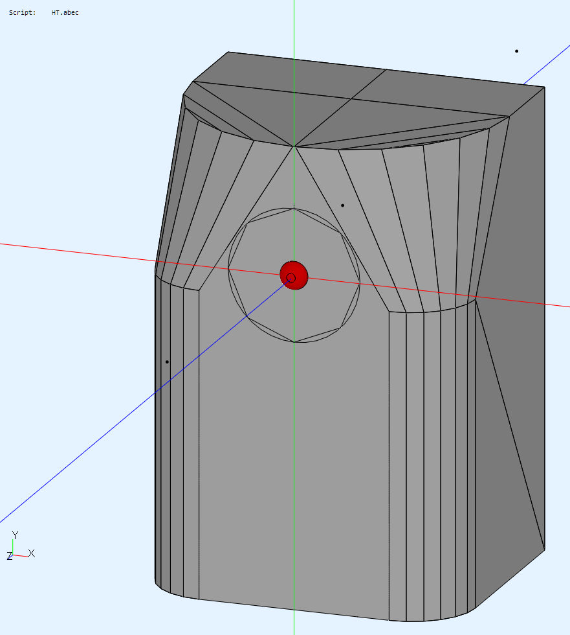Click the green vertical axis line above the model
Screen dimensions: 570x635
(294, 32)
